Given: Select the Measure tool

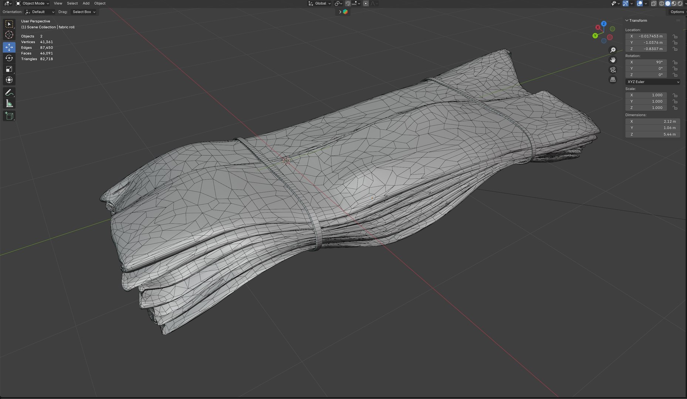Looking at the screenshot, I should (x=9, y=104).
